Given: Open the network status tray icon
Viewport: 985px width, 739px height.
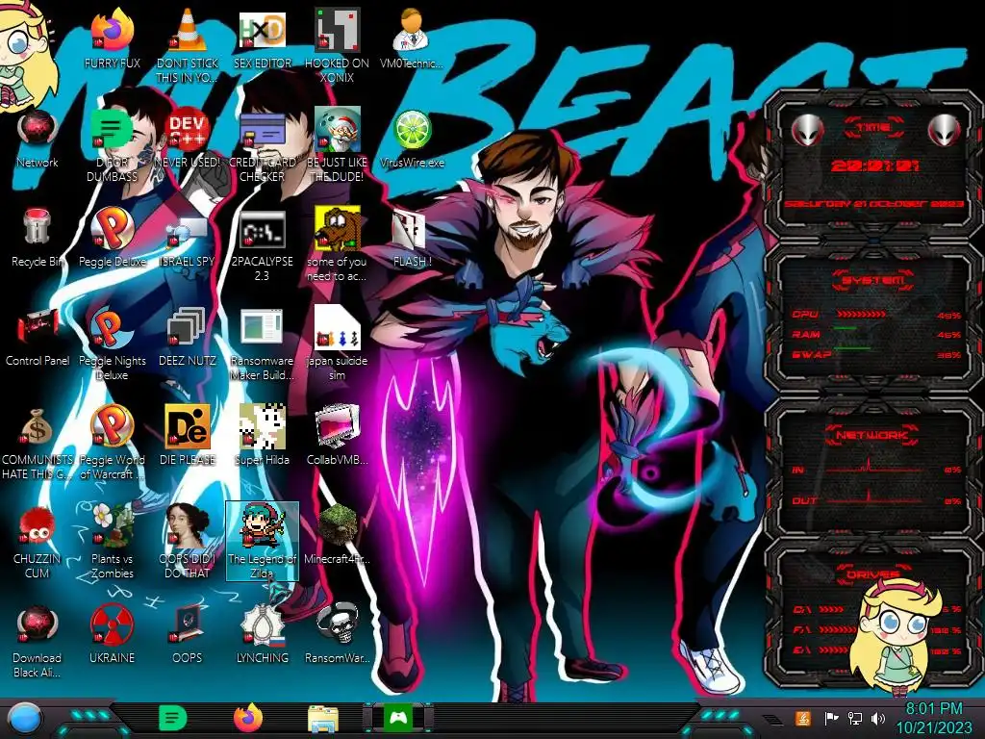Looking at the screenshot, I should pos(855,718).
